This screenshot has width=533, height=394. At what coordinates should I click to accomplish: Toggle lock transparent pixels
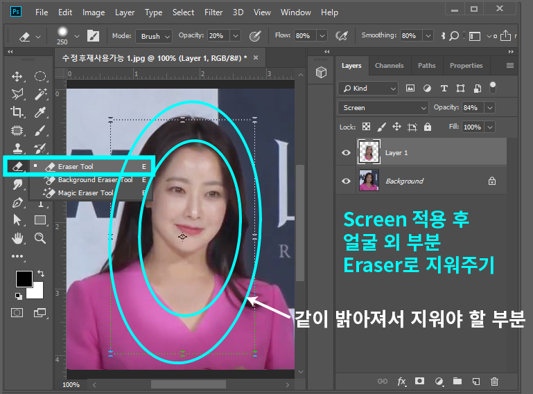(366, 127)
